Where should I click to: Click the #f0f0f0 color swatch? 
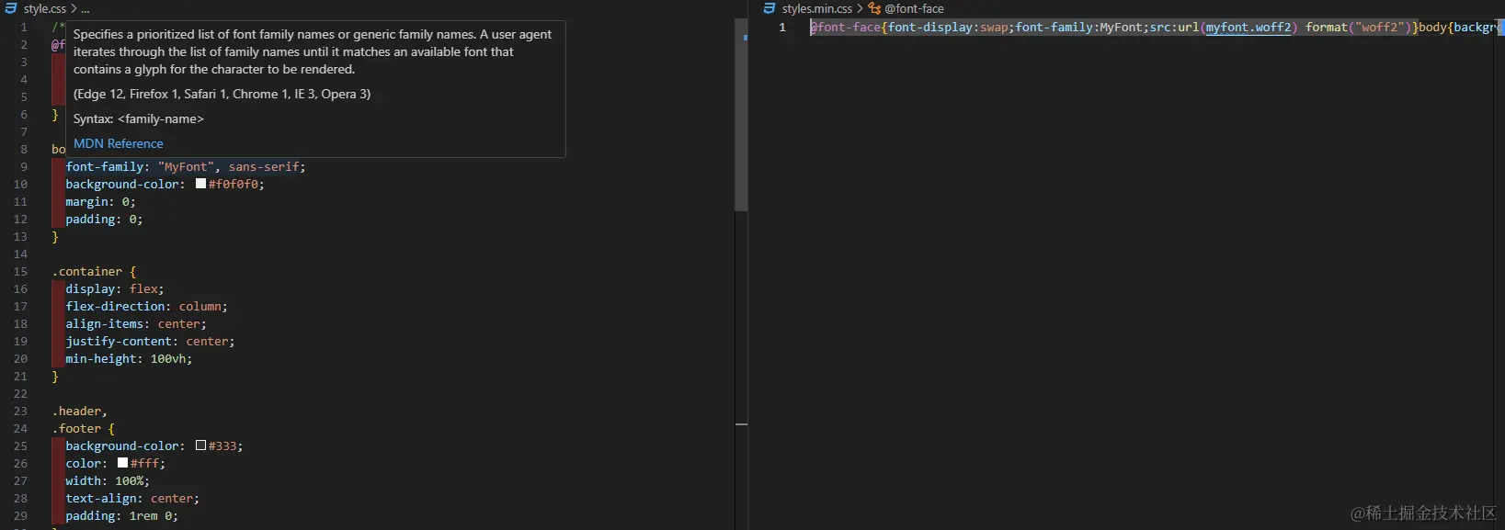point(200,184)
